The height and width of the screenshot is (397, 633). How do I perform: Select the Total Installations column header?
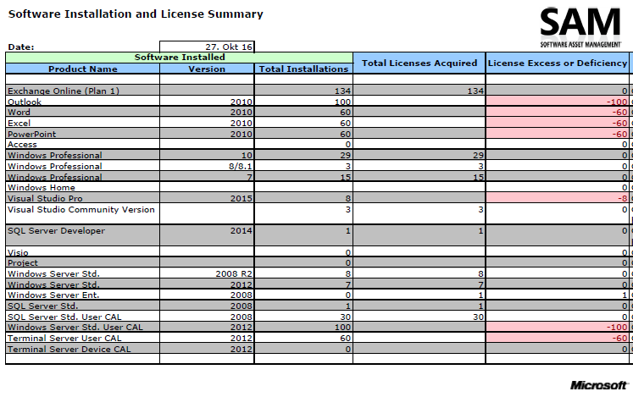pos(303,69)
